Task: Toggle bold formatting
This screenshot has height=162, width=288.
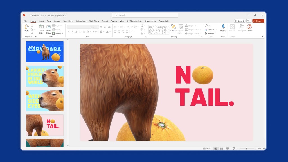Action: 68,31
